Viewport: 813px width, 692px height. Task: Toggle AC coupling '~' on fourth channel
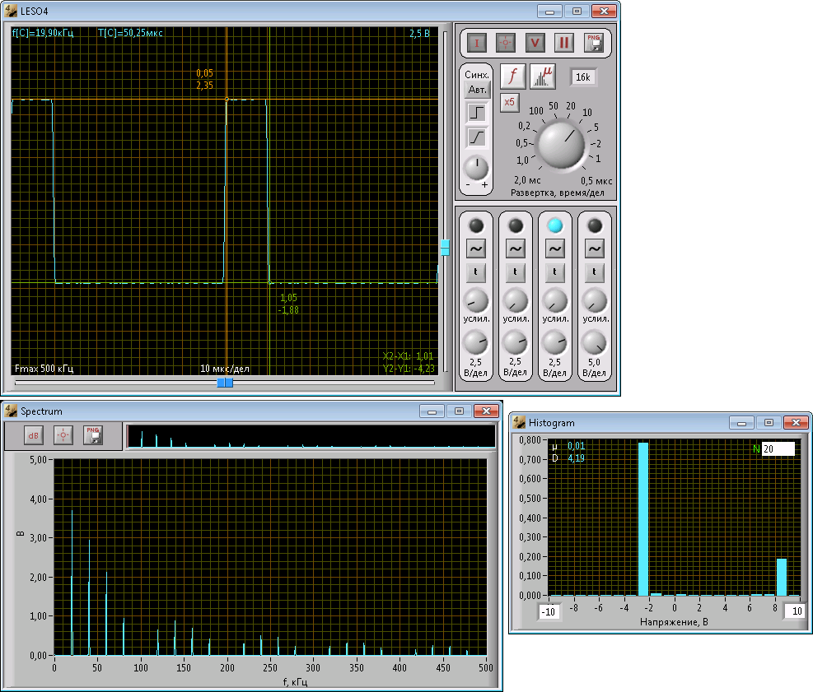(x=594, y=248)
